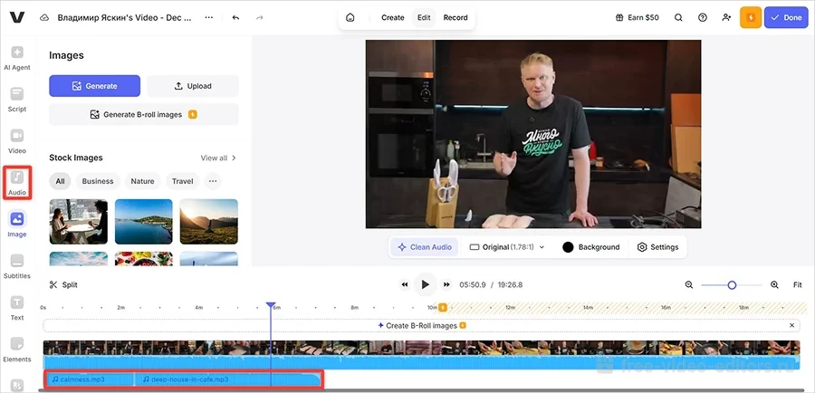Open canvas Settings
Viewport: 815px width, 393px height.
(658, 247)
